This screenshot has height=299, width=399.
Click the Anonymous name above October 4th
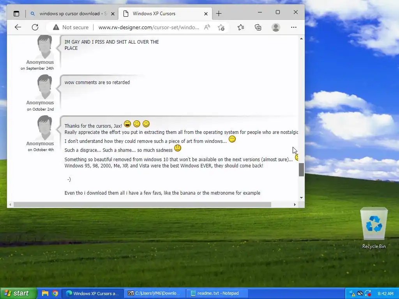tap(40, 143)
